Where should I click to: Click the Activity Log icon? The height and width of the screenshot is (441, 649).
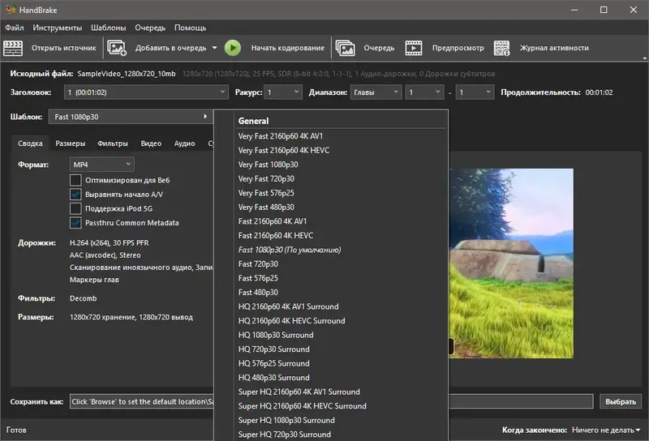(501, 48)
